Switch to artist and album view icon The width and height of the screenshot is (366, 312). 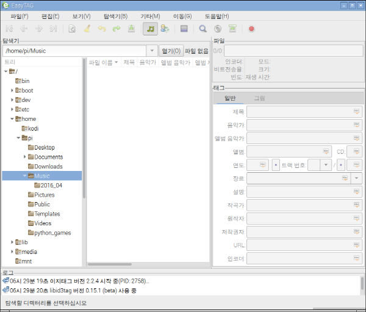[x=165, y=29]
